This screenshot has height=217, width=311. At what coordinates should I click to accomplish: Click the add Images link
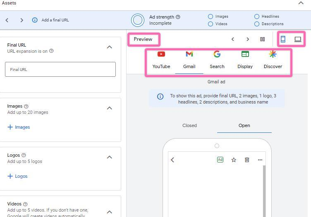(x=19, y=127)
